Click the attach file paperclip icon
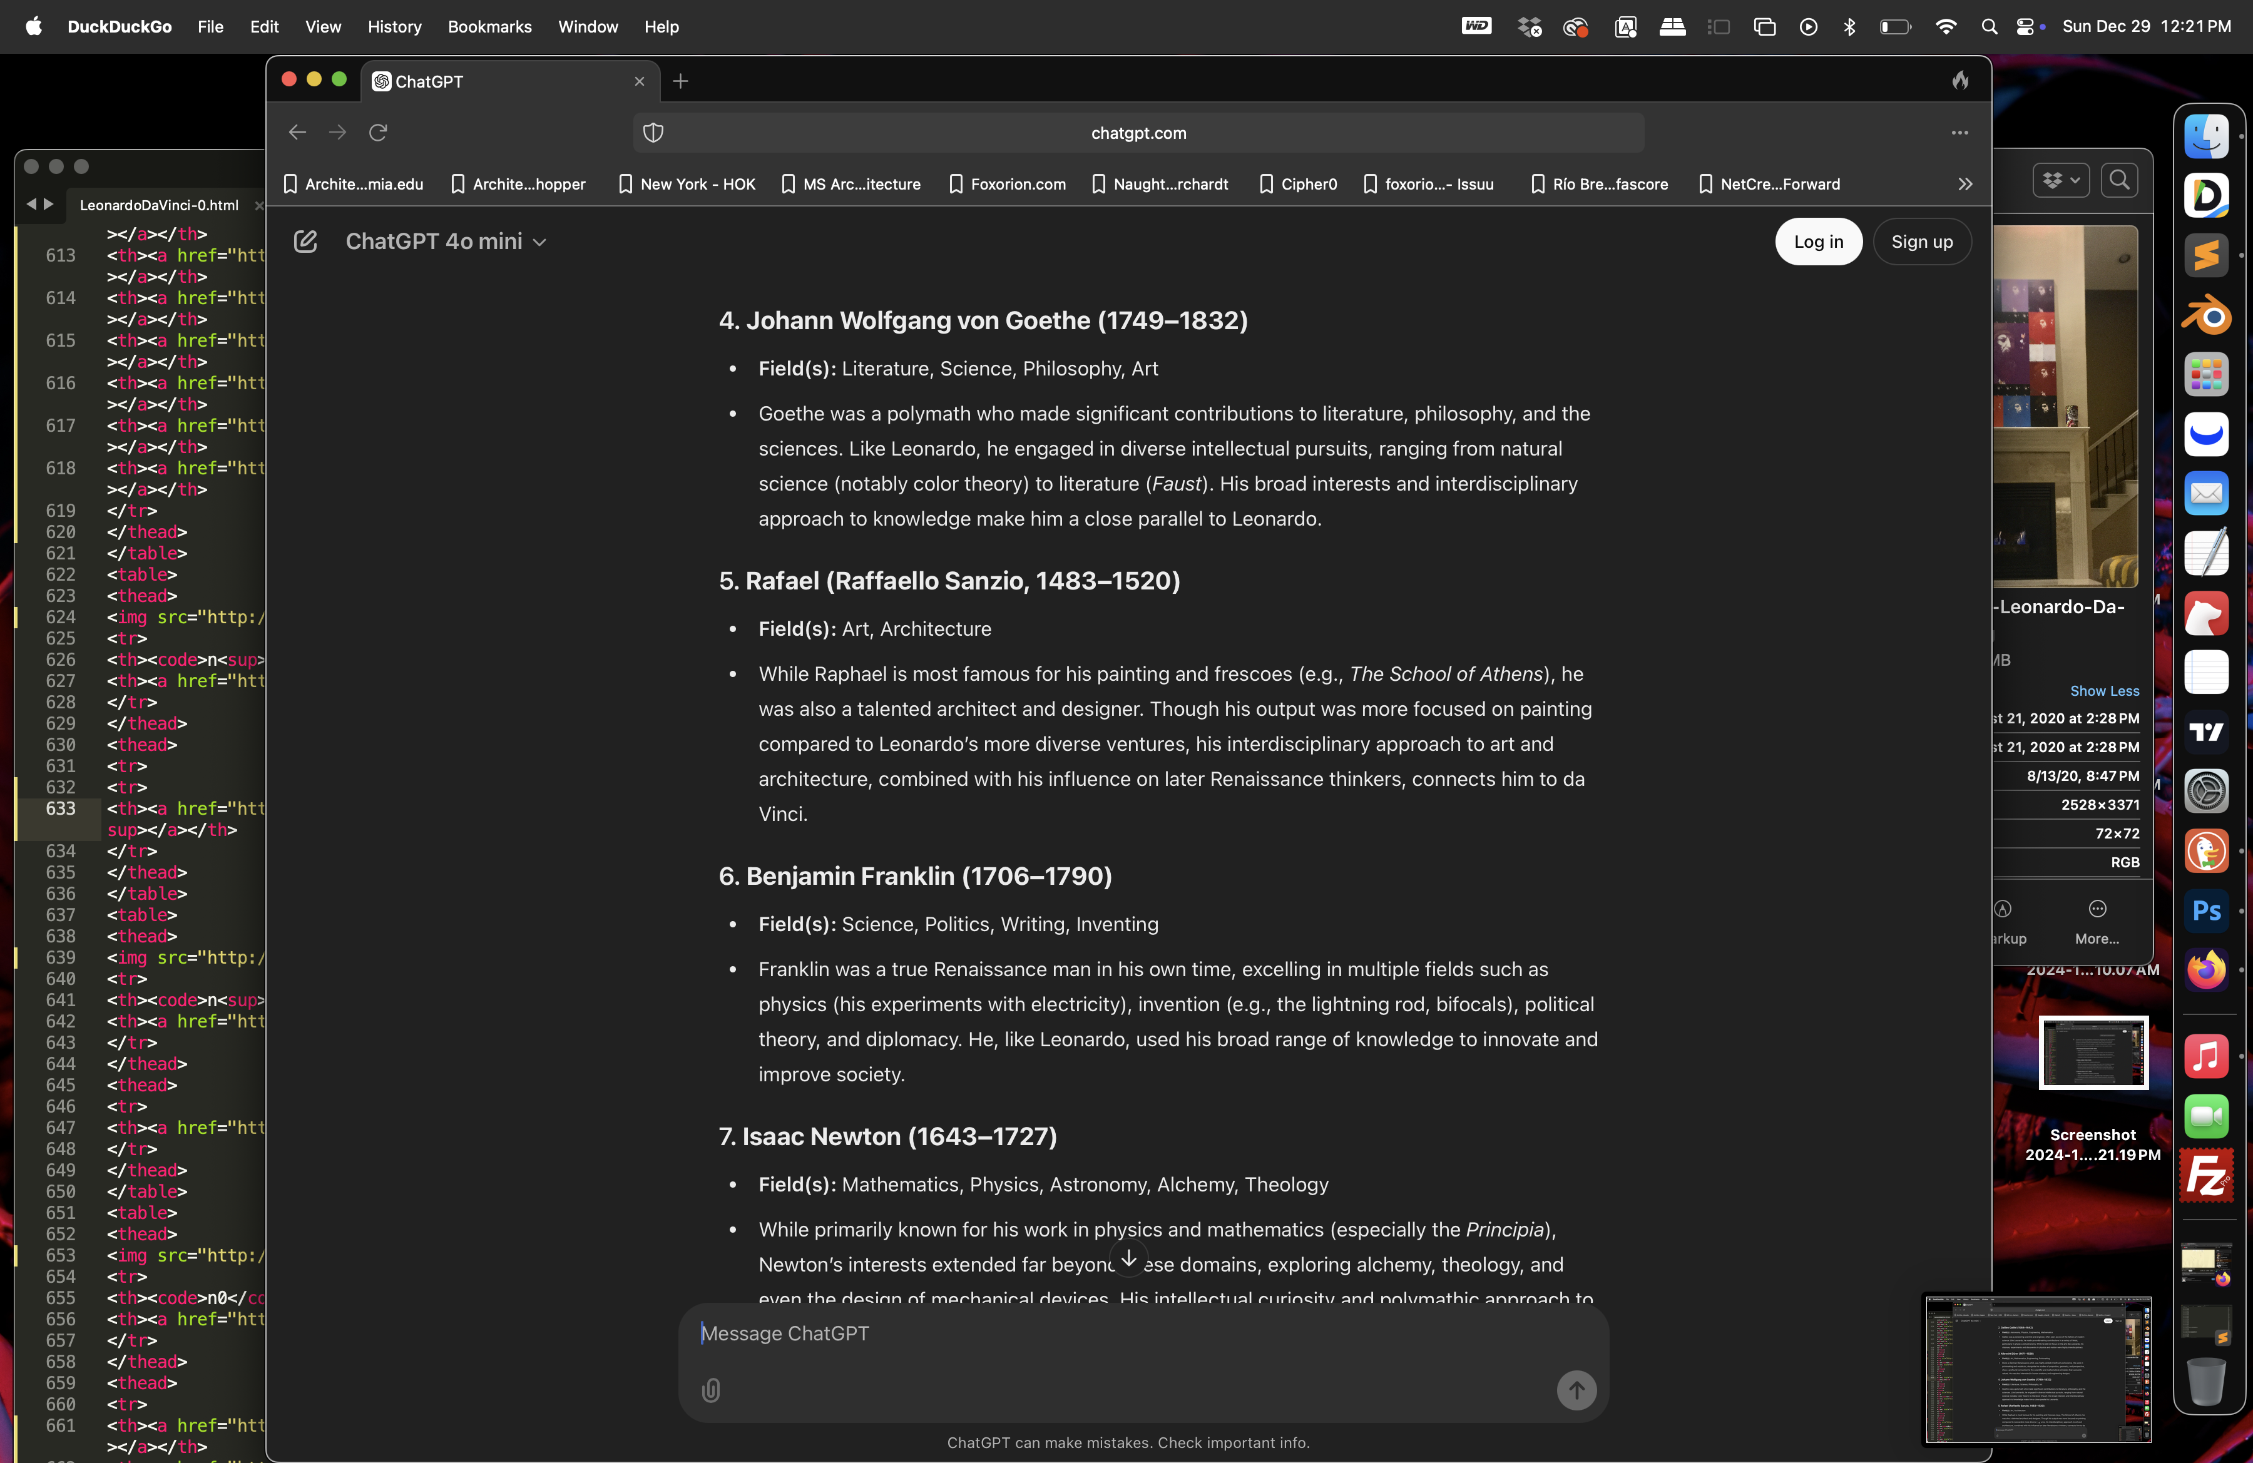Image resolution: width=2253 pixels, height=1463 pixels. [x=711, y=1389]
